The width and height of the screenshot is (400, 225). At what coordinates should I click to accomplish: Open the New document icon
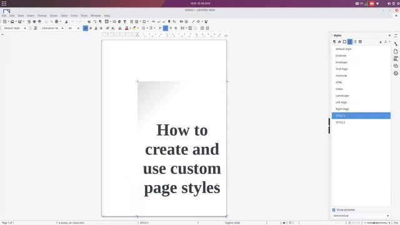coord(4,22)
